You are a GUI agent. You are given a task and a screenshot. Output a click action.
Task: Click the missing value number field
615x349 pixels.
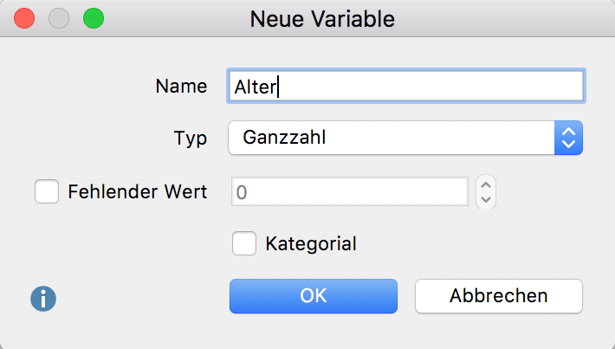[x=350, y=191]
